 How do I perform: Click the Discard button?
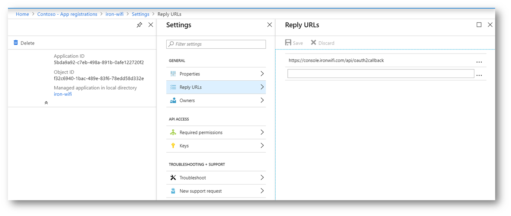322,43
